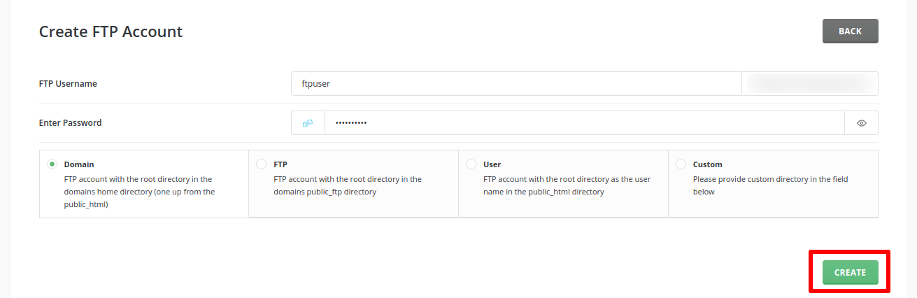Choose the User radio option

point(471,164)
